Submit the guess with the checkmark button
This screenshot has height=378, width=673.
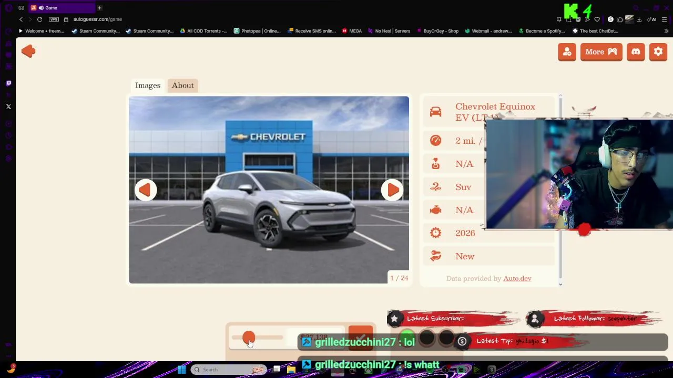pyautogui.click(x=361, y=338)
